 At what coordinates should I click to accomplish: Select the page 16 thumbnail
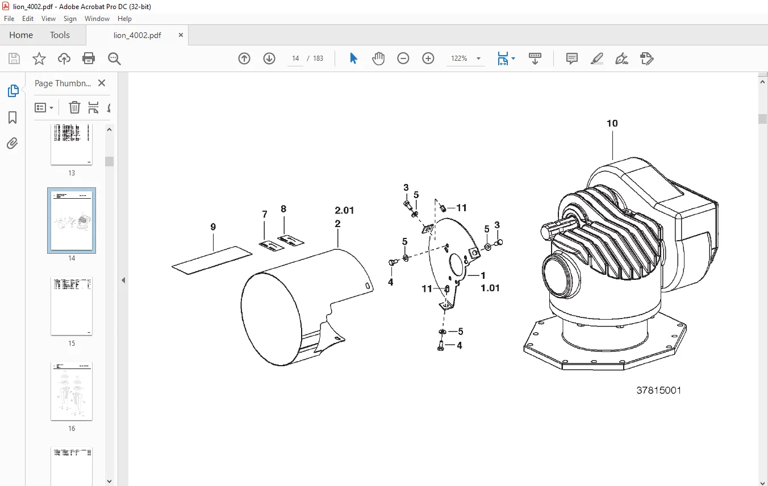click(x=72, y=391)
